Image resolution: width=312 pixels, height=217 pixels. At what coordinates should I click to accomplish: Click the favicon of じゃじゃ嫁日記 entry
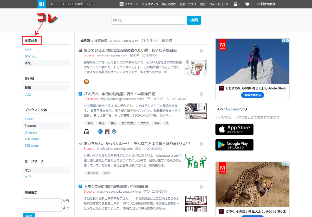pyautogui.click(x=80, y=50)
